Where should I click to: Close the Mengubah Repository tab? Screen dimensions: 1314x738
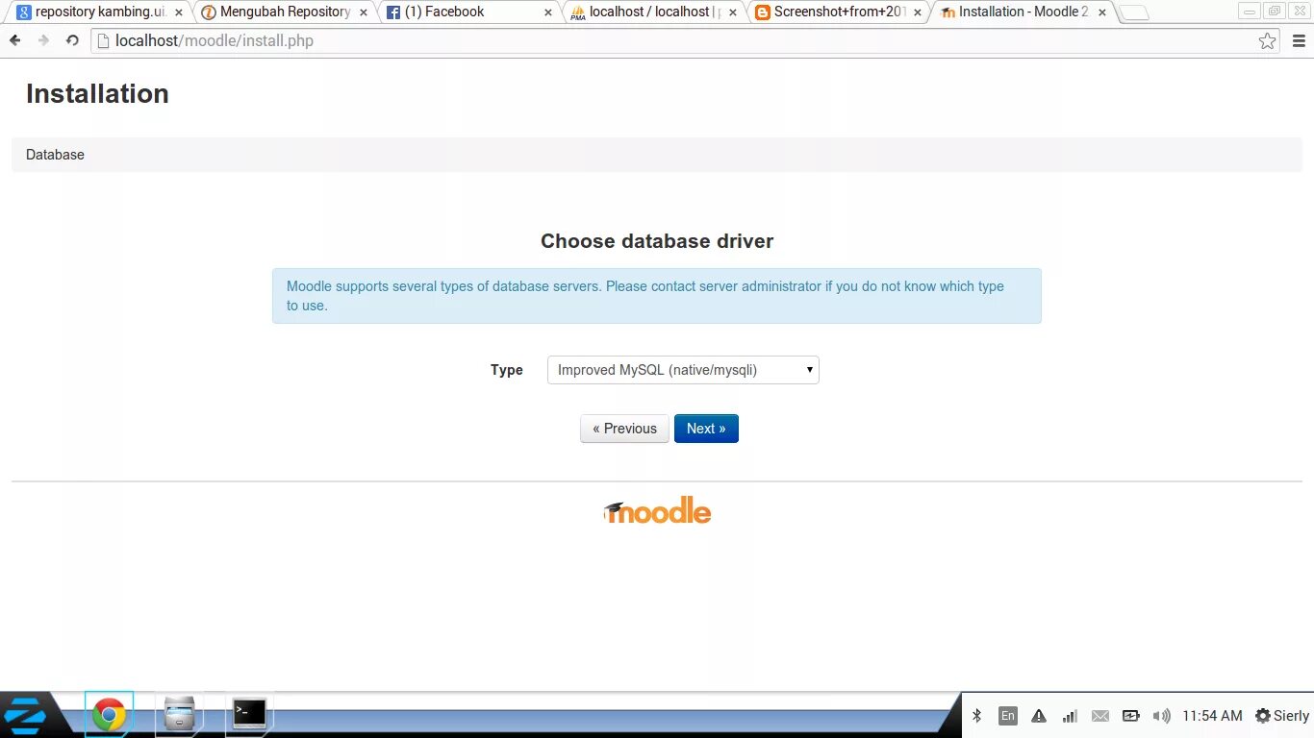click(x=364, y=12)
